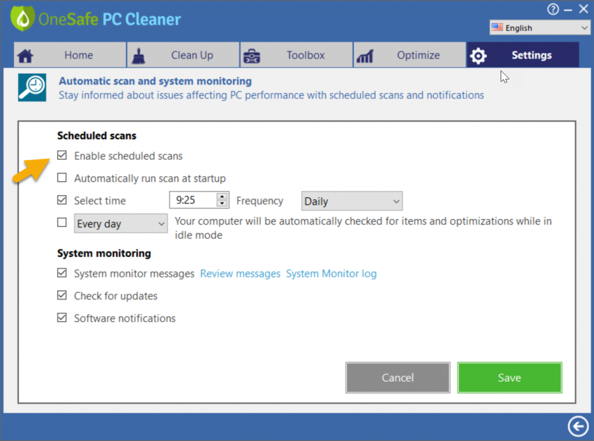Select the Home house icon

[26, 55]
